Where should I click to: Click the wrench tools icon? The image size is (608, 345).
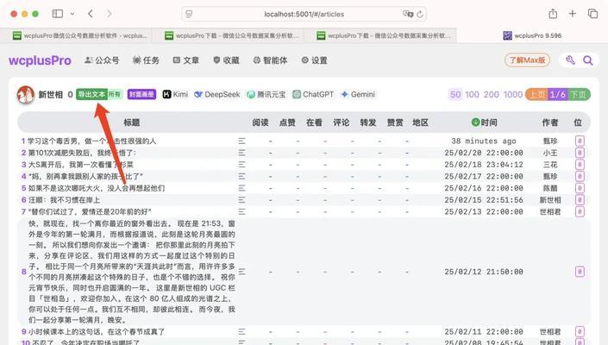tap(570, 60)
